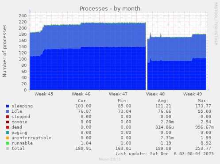The width and height of the screenshot is (220, 164).
Task: Click the 'idle' legend label
Action: pos(17,111)
